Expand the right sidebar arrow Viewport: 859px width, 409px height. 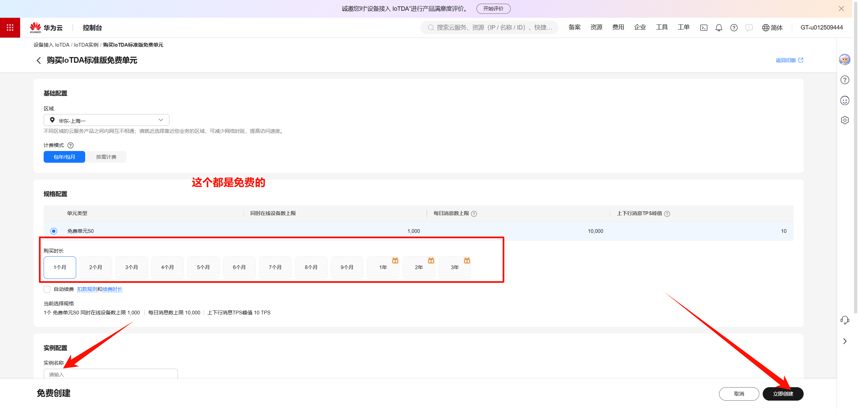[845, 341]
